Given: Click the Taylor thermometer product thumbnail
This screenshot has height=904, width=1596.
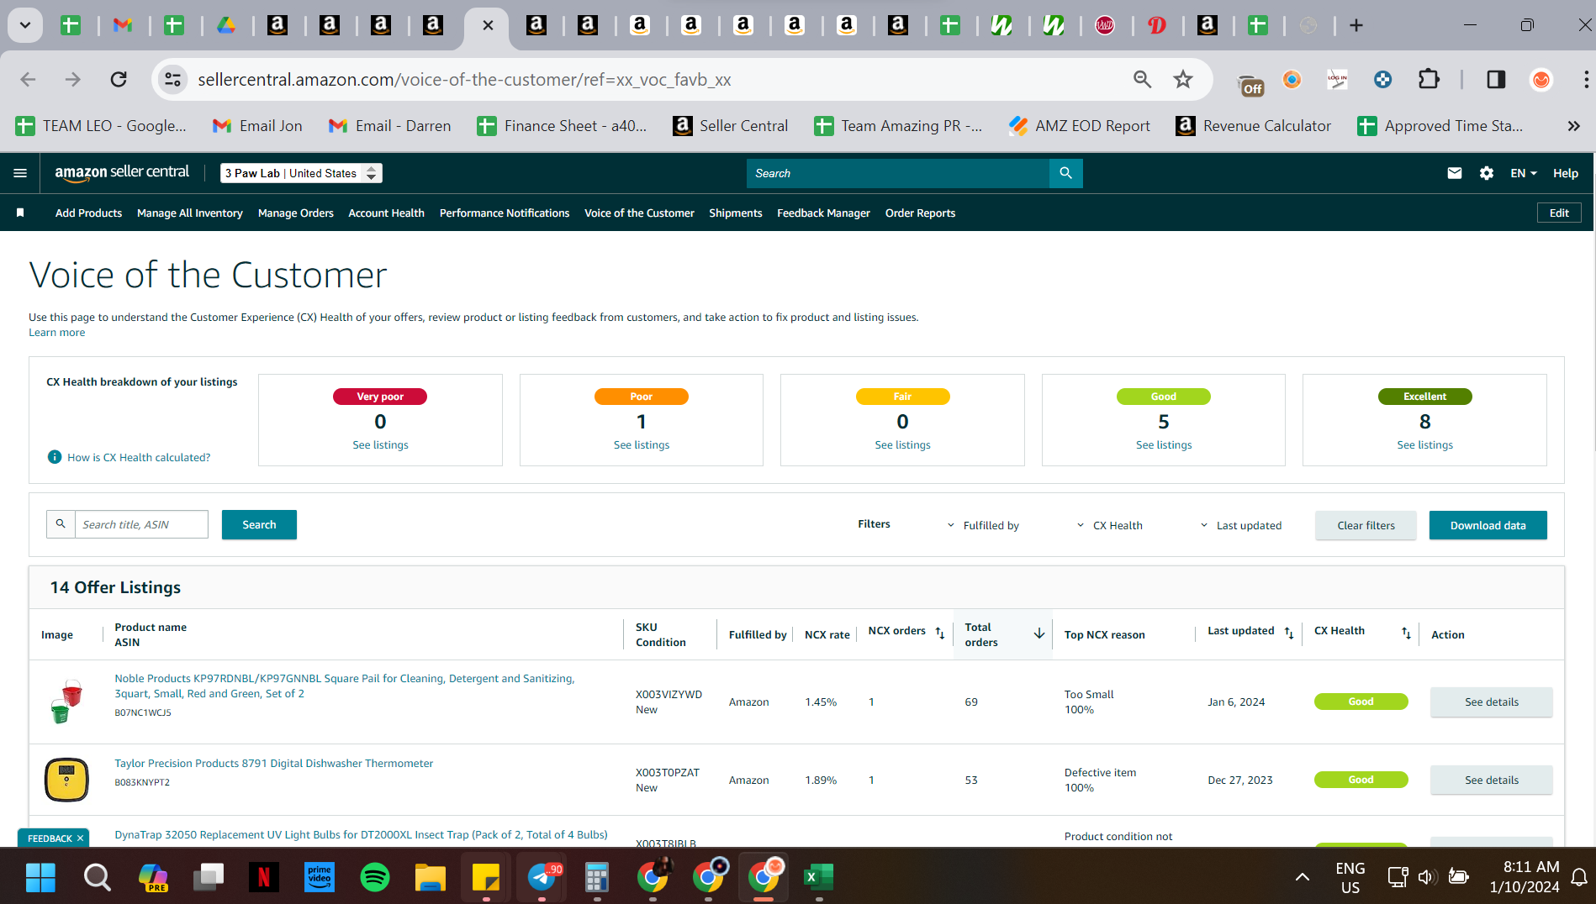Looking at the screenshot, I should [x=66, y=780].
